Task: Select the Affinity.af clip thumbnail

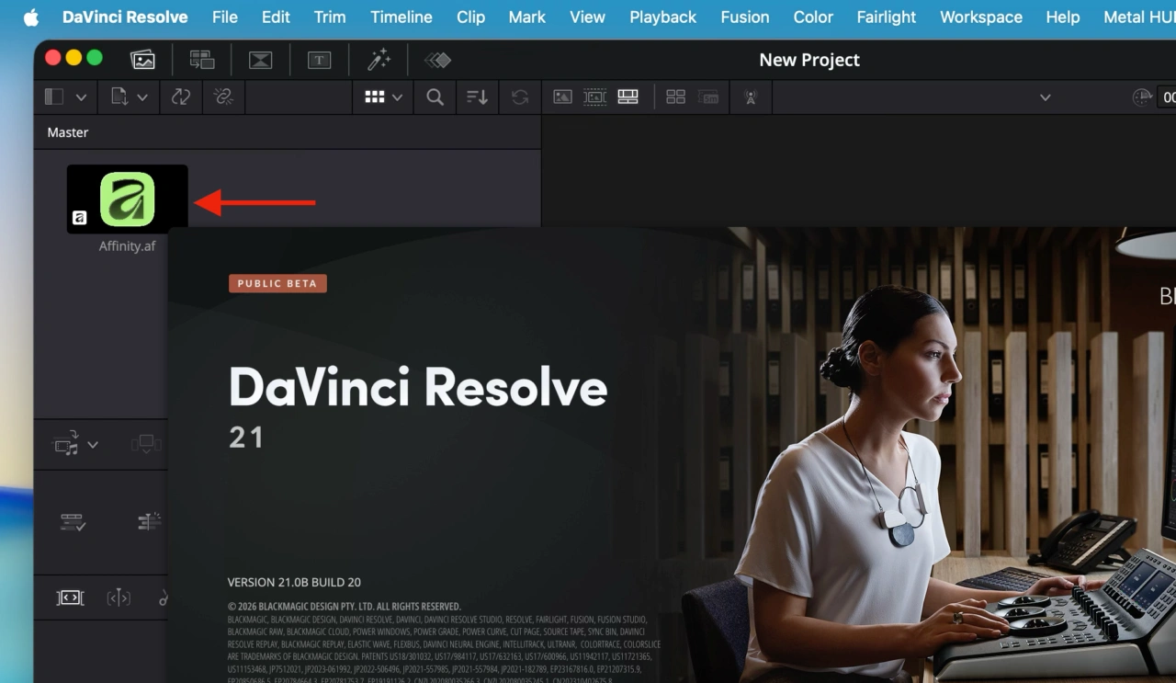Action: [x=127, y=198]
